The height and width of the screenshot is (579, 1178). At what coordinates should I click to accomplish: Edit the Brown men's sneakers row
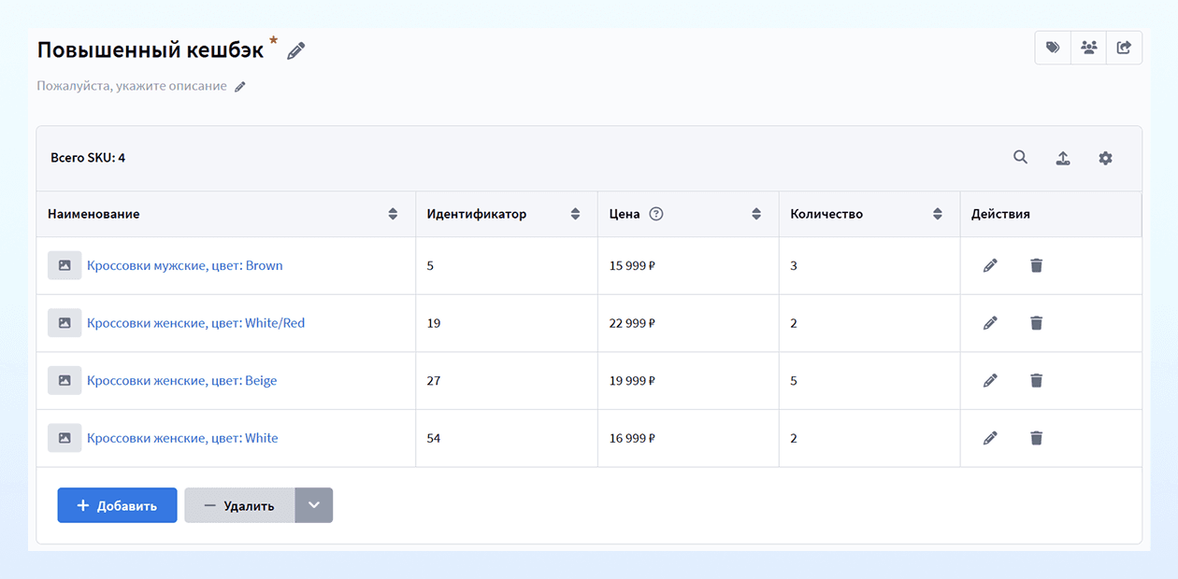(990, 265)
